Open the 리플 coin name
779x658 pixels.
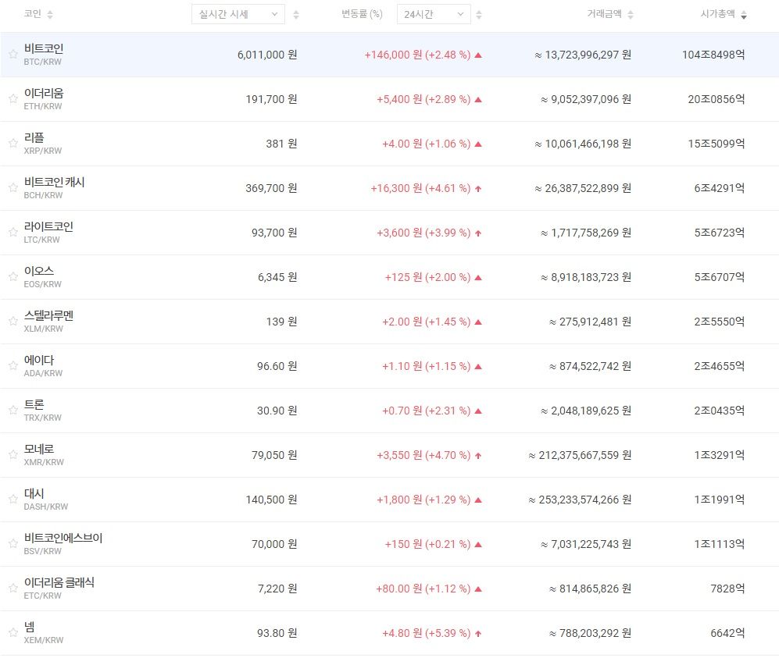(x=34, y=137)
